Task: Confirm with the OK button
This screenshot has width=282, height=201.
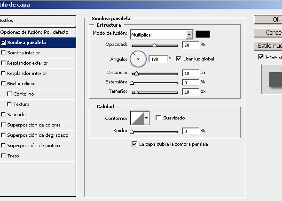Action: coord(268,20)
